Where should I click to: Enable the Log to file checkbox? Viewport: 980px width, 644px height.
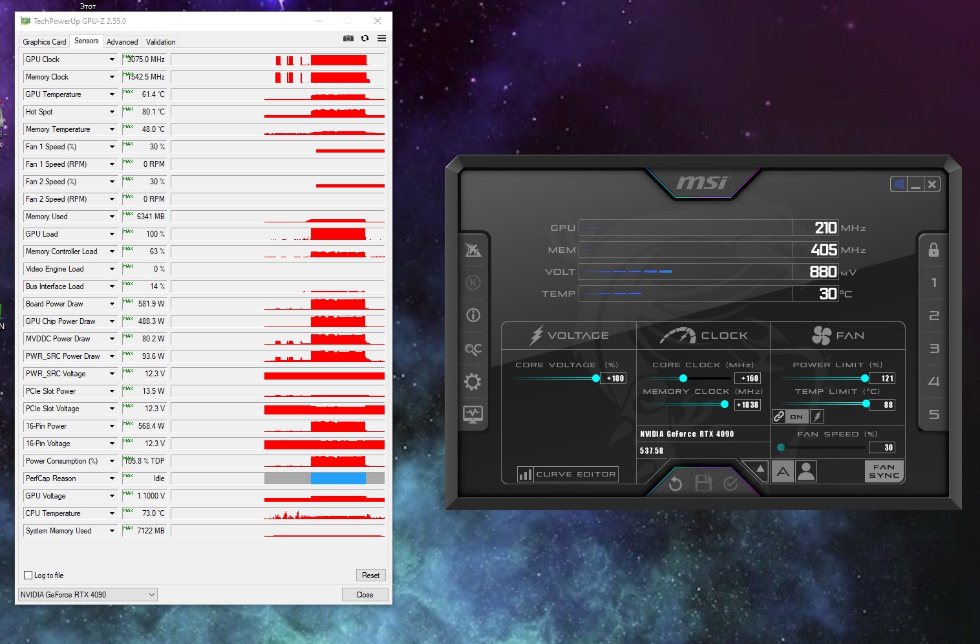click(x=28, y=575)
